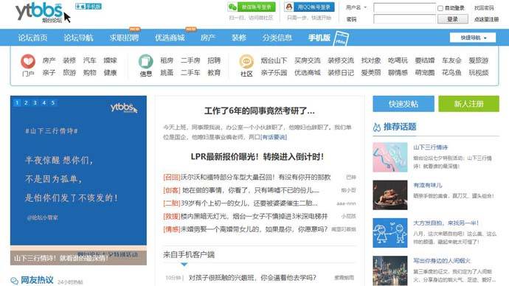509x286 pixels.
Task: Click the orange 社区 chat icon
Action: [x=246, y=61]
